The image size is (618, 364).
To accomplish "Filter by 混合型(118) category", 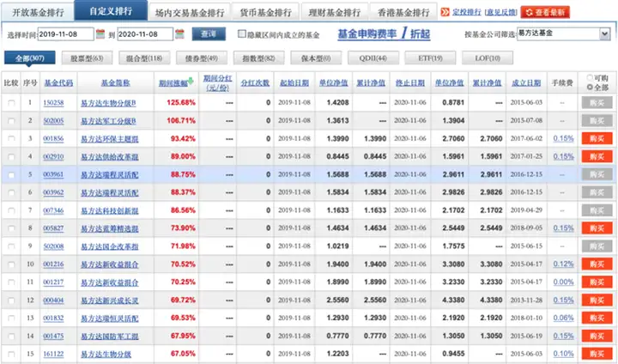I will click(144, 58).
